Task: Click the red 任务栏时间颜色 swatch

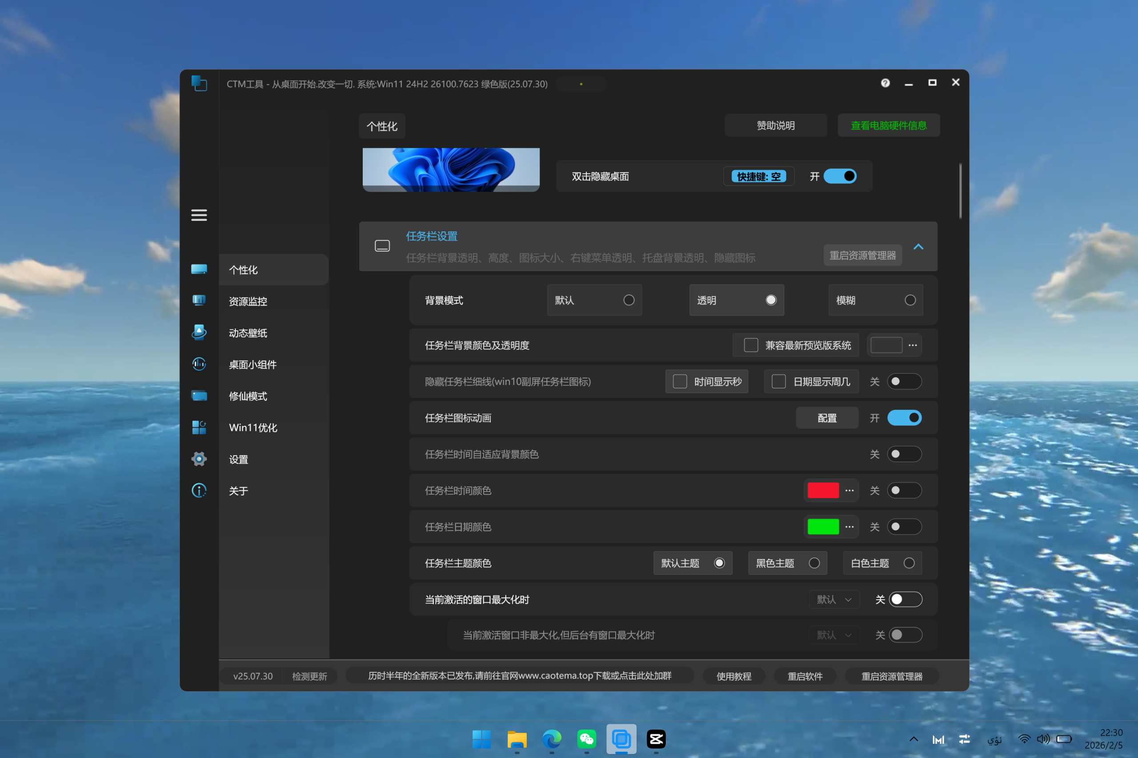Action: 823,490
